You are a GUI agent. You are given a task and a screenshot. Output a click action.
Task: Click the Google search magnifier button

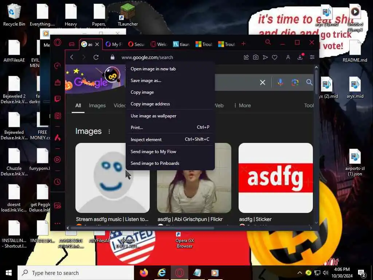tap(309, 82)
